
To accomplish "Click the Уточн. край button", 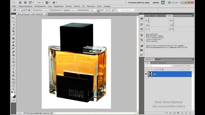I will tap(126, 10).
